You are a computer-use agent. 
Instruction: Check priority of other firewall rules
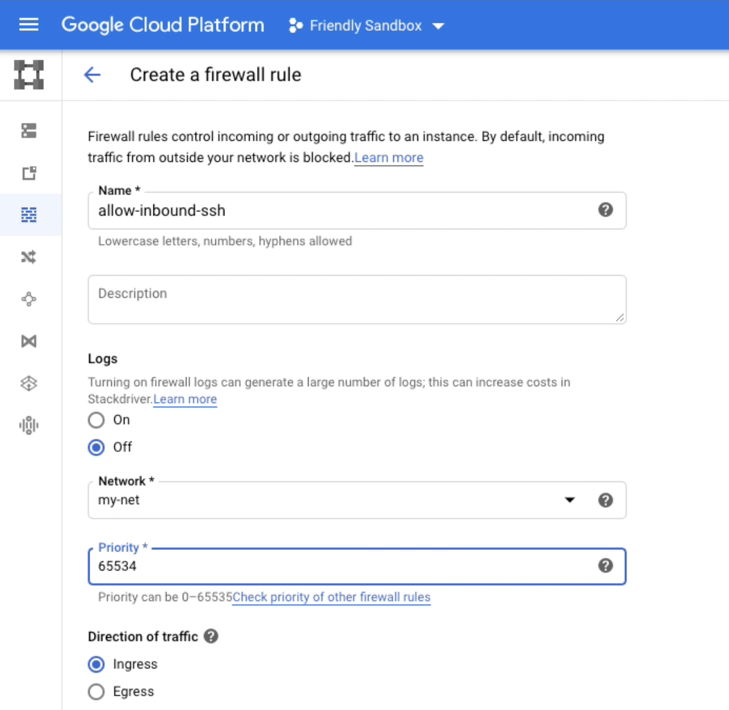pyautogui.click(x=333, y=597)
